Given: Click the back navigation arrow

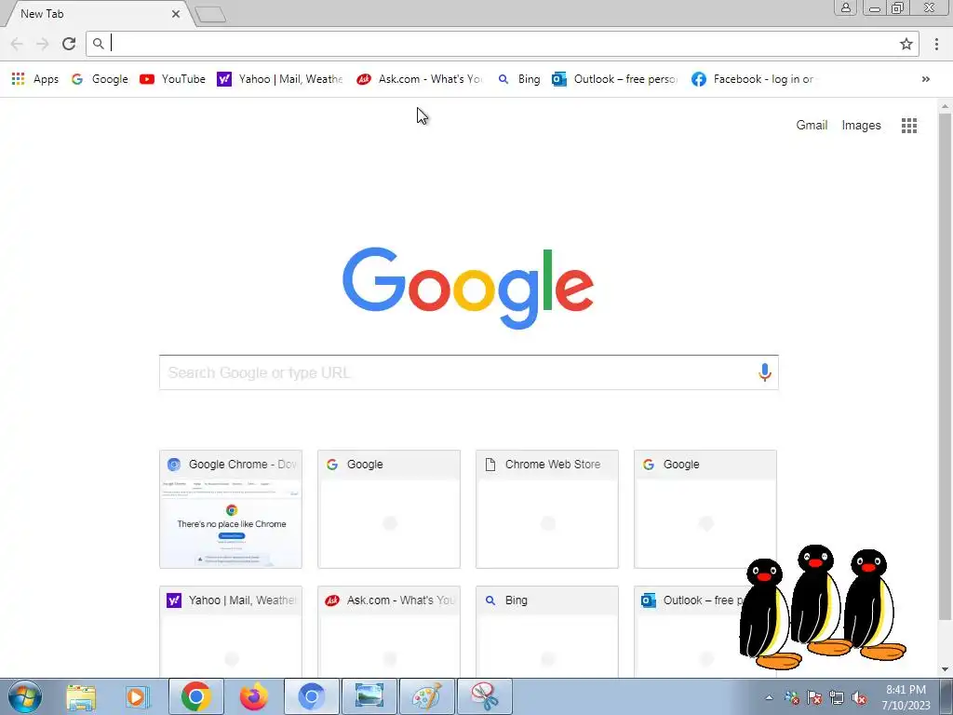Looking at the screenshot, I should 17,44.
